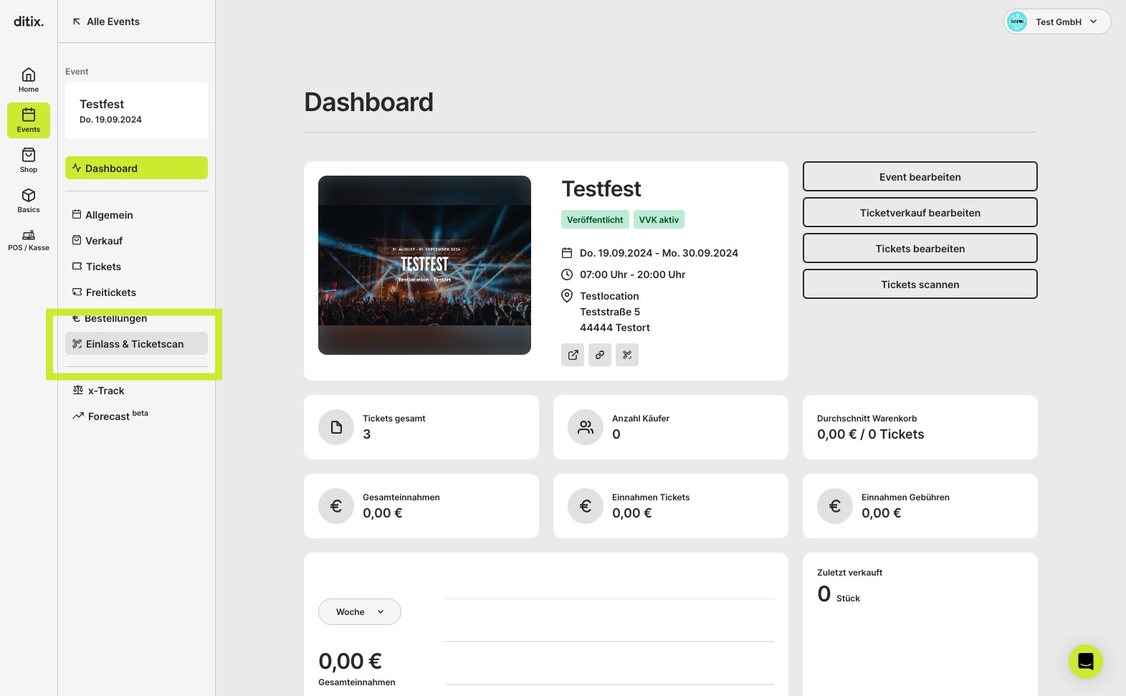Go back to Alle Events

(106, 22)
